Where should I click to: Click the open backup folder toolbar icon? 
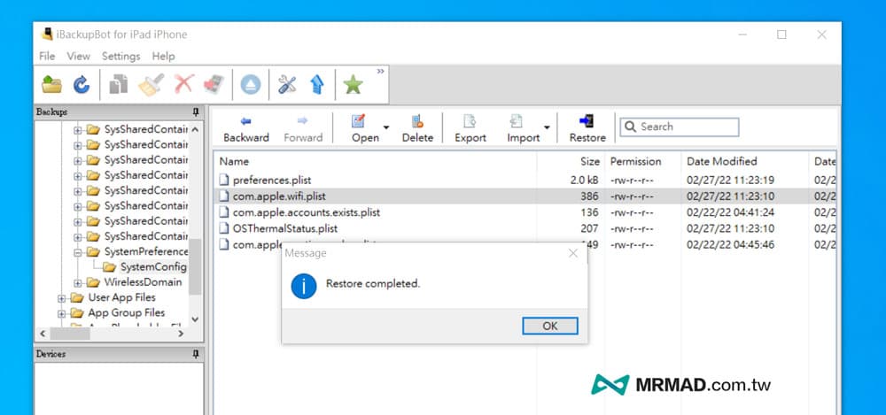[52, 85]
